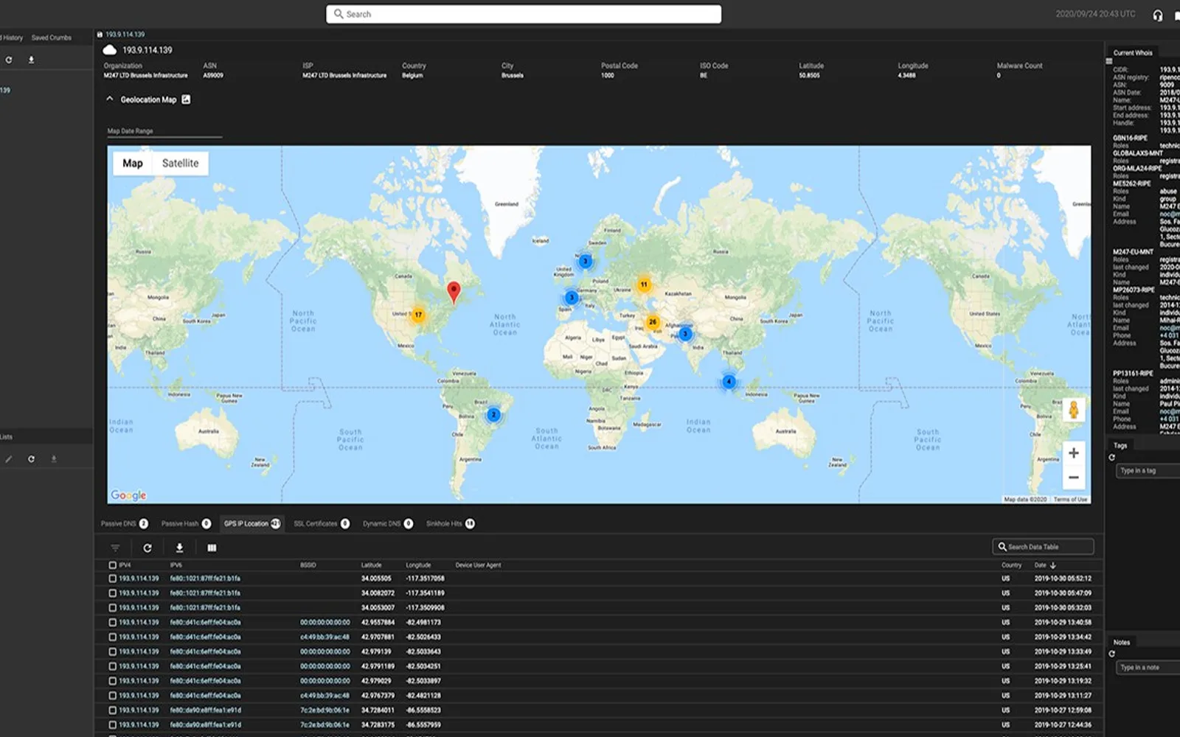
Task: Tick the select-all checkbox in IPV4 header
Action: click(113, 565)
